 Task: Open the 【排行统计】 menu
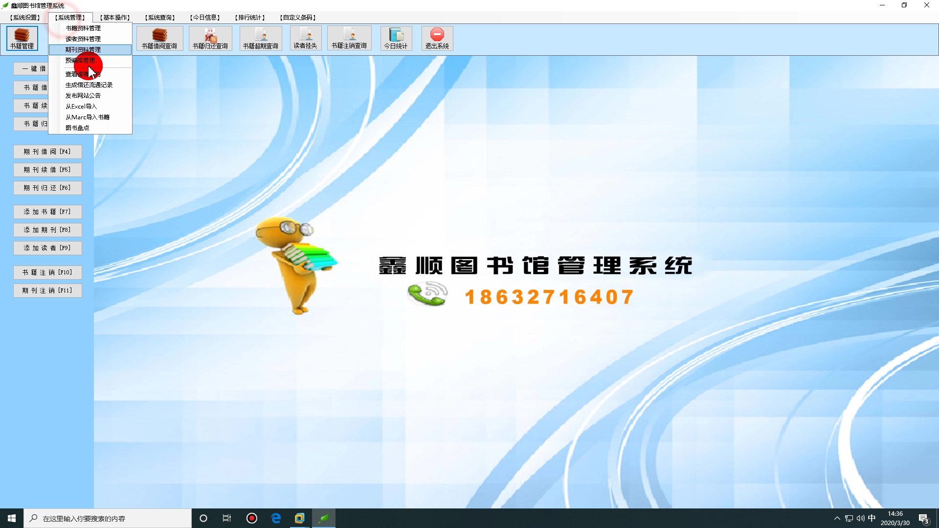point(250,17)
